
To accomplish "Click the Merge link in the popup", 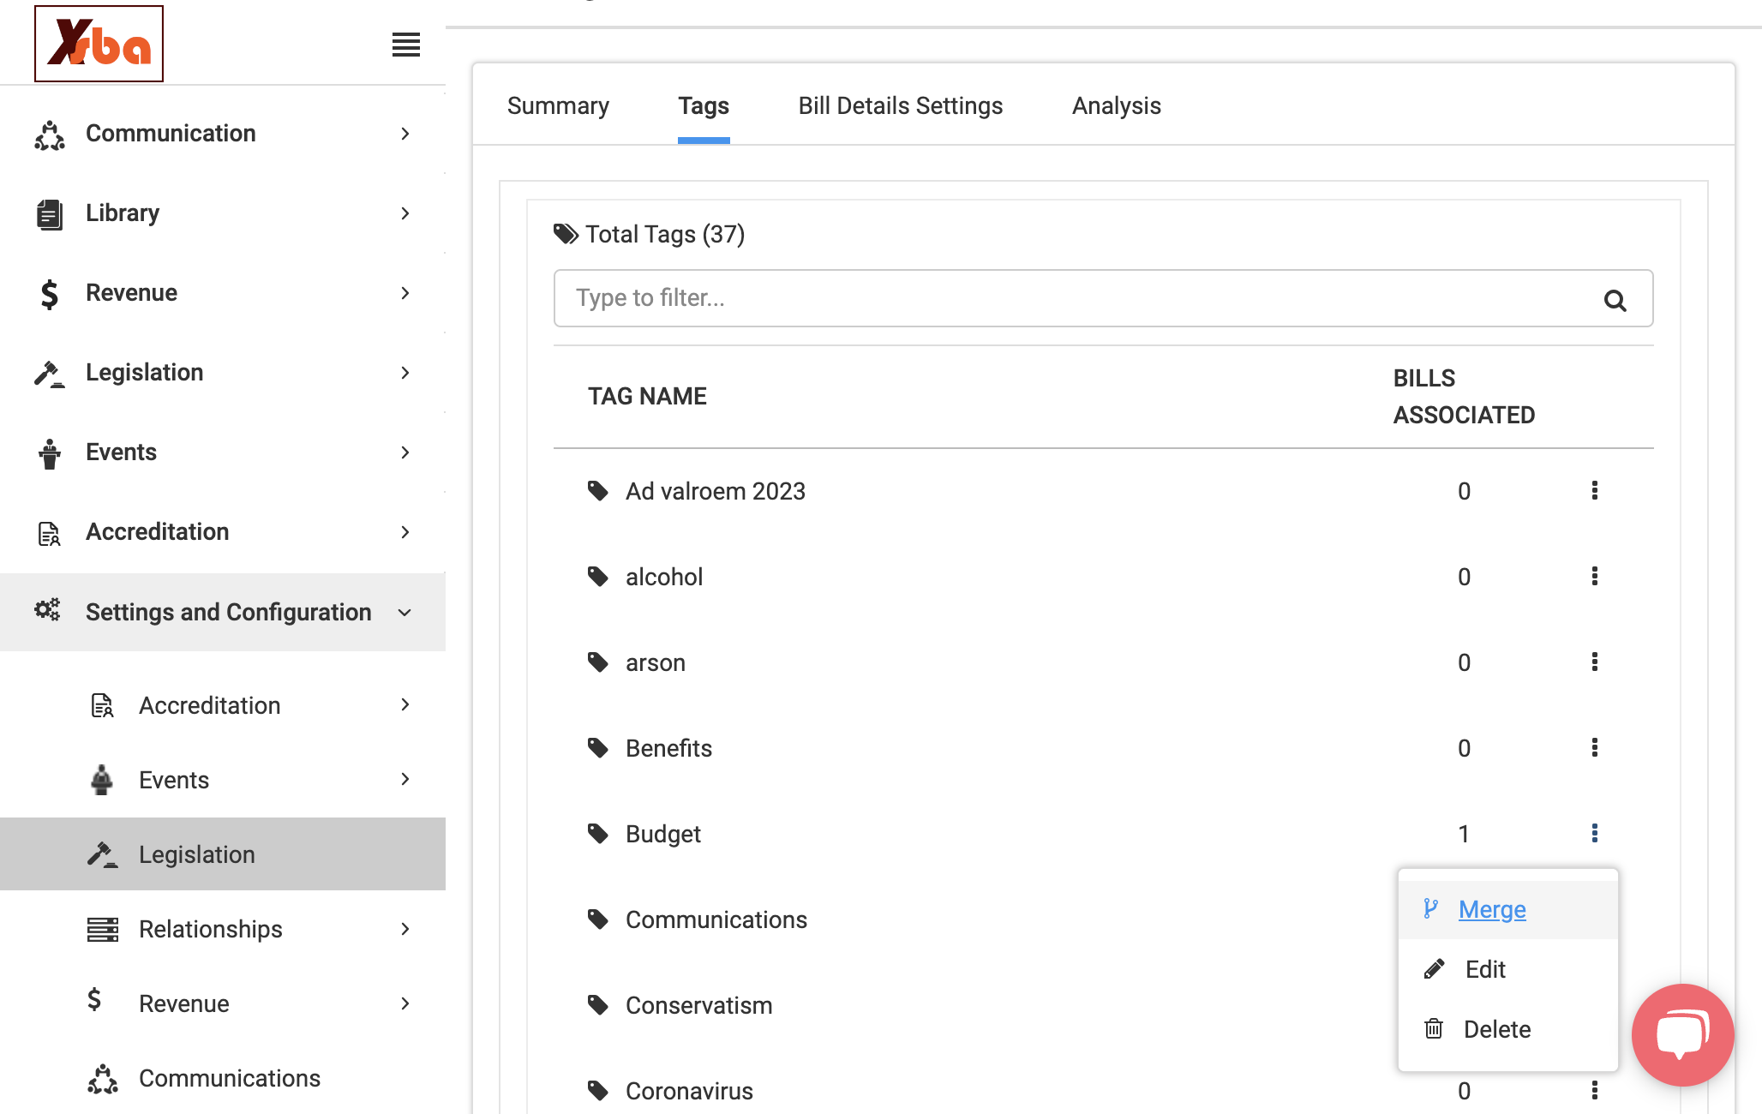I will [x=1492, y=909].
